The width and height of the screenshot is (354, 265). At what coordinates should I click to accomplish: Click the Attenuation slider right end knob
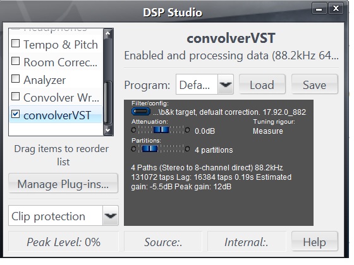pos(187,130)
